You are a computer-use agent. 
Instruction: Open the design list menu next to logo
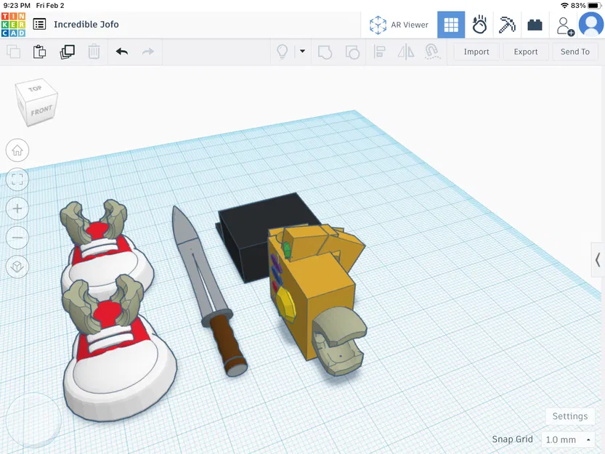point(39,24)
